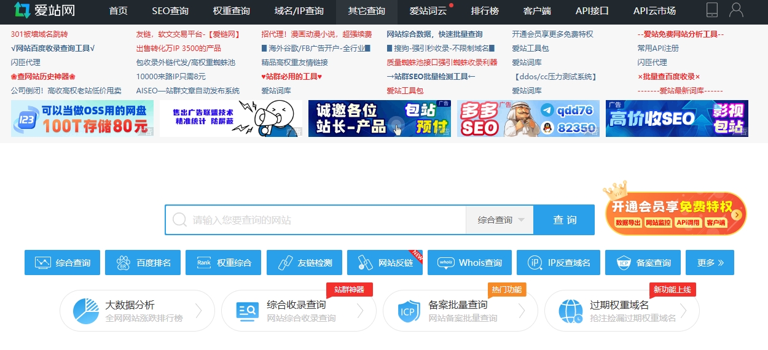The image size is (768, 350).
Task: Open API接口 navigation item
Action: tap(592, 10)
